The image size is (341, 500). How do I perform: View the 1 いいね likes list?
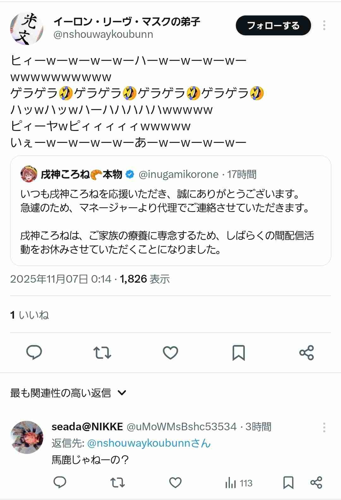[30, 315]
